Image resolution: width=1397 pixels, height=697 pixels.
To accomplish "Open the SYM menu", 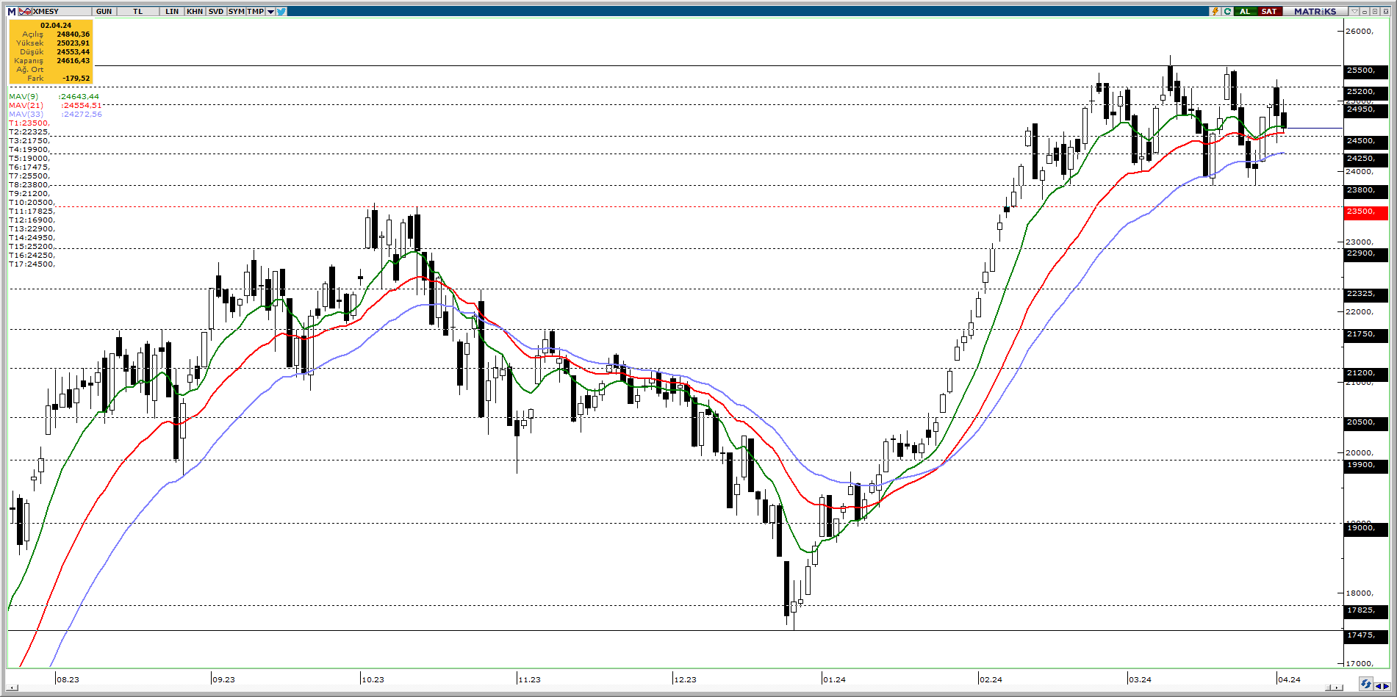I will click(x=236, y=11).
